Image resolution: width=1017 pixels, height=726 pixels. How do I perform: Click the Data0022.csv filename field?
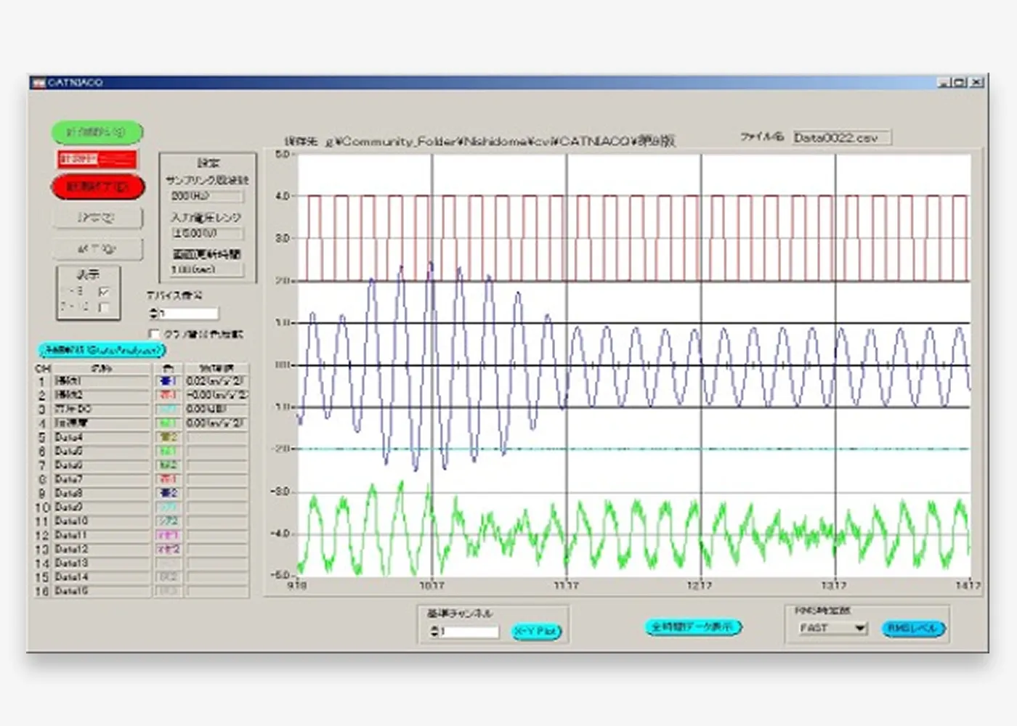coord(840,137)
